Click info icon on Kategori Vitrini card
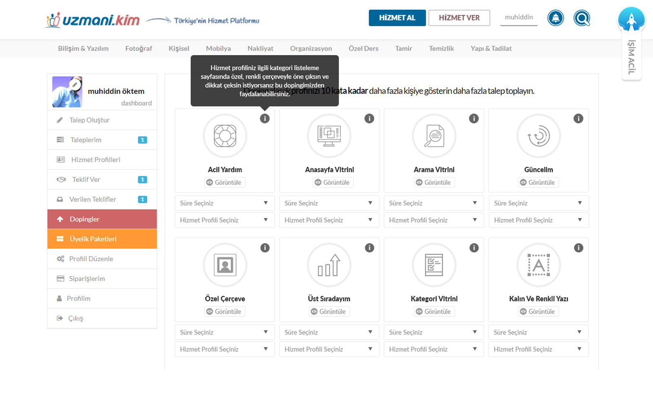Screen dimensions: 653x407 pyautogui.click(x=473, y=248)
